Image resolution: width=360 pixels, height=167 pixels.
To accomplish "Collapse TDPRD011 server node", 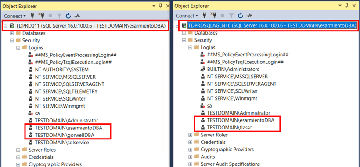I will coord(5,26).
